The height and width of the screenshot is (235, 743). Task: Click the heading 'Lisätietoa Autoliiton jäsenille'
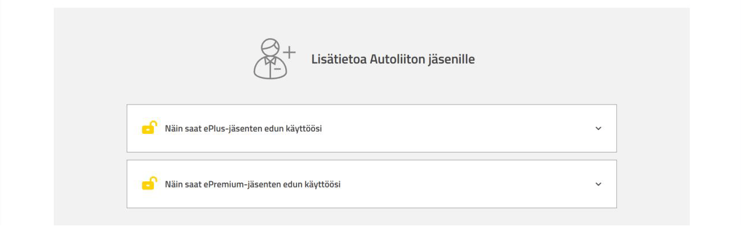(x=393, y=59)
